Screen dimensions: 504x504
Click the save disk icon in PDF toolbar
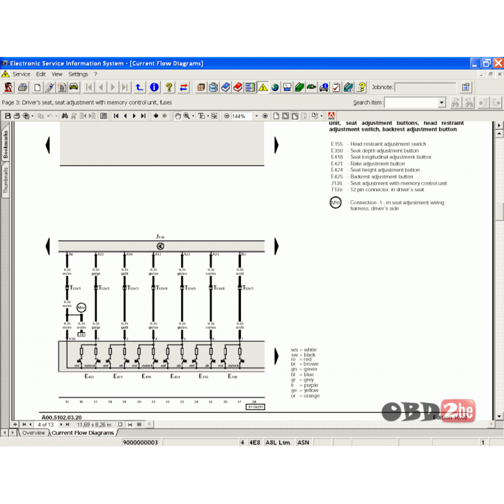8,116
